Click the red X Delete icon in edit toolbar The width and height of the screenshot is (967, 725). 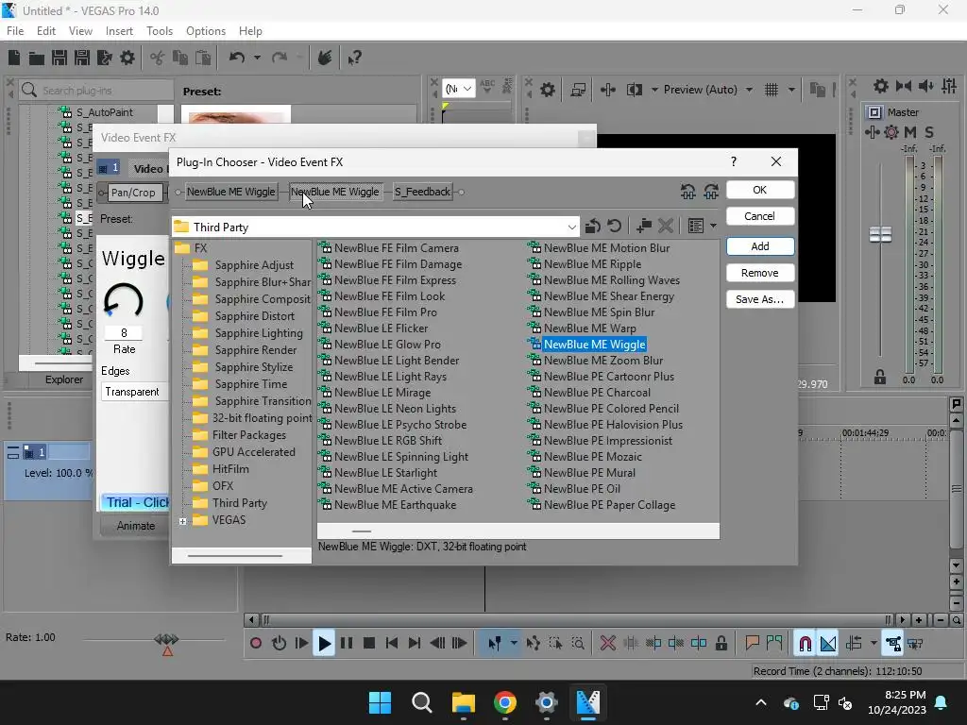pyautogui.click(x=607, y=644)
